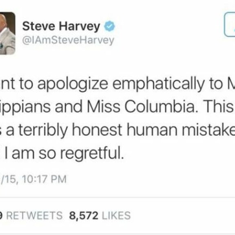Click the date portion ending in /15

(x=8, y=179)
